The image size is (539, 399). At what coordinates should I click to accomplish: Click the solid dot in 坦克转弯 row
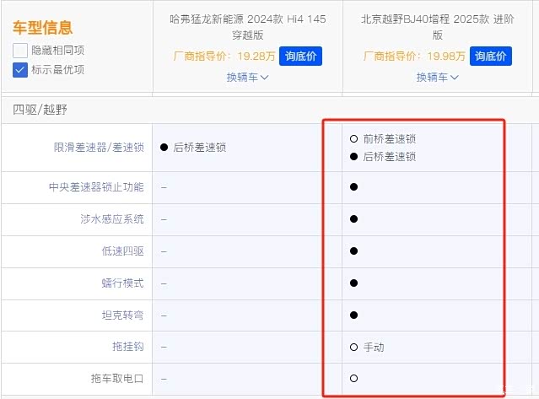point(354,315)
